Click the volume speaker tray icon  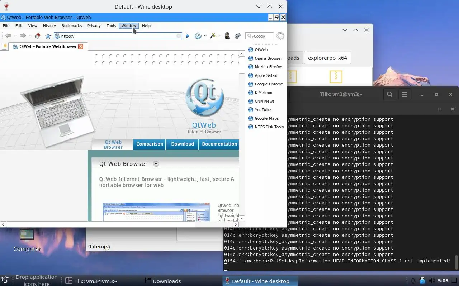(432, 281)
